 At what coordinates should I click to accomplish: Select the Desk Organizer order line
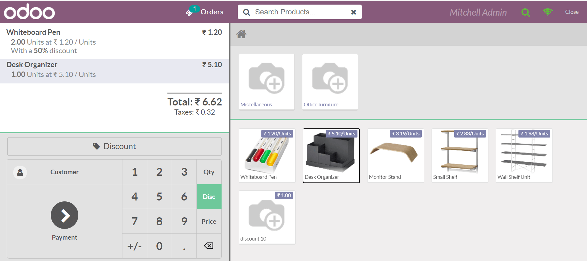coord(114,71)
